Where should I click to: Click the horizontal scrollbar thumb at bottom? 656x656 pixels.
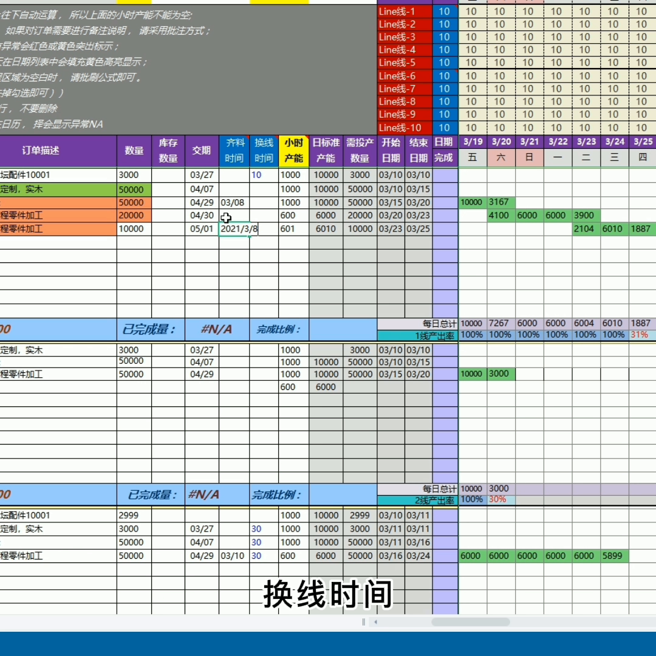pos(471,622)
